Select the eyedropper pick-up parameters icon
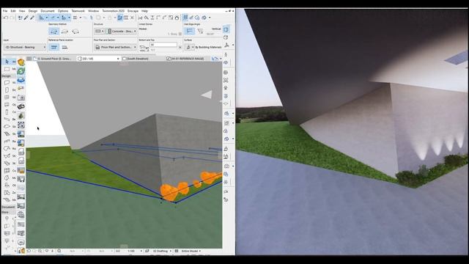Screen dimensions: 469x264 pyautogui.click(x=26, y=18)
